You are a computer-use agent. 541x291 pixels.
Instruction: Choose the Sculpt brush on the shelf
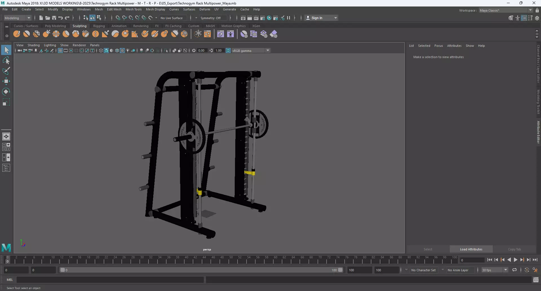pyautogui.click(x=17, y=34)
